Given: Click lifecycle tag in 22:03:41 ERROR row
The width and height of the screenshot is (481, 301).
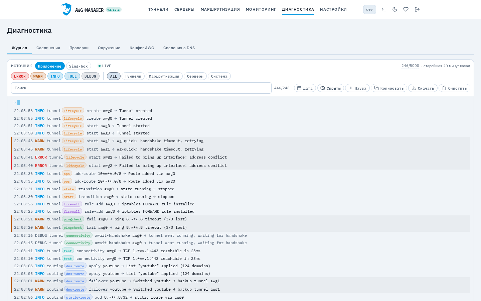Looking at the screenshot, I should tap(75, 157).
